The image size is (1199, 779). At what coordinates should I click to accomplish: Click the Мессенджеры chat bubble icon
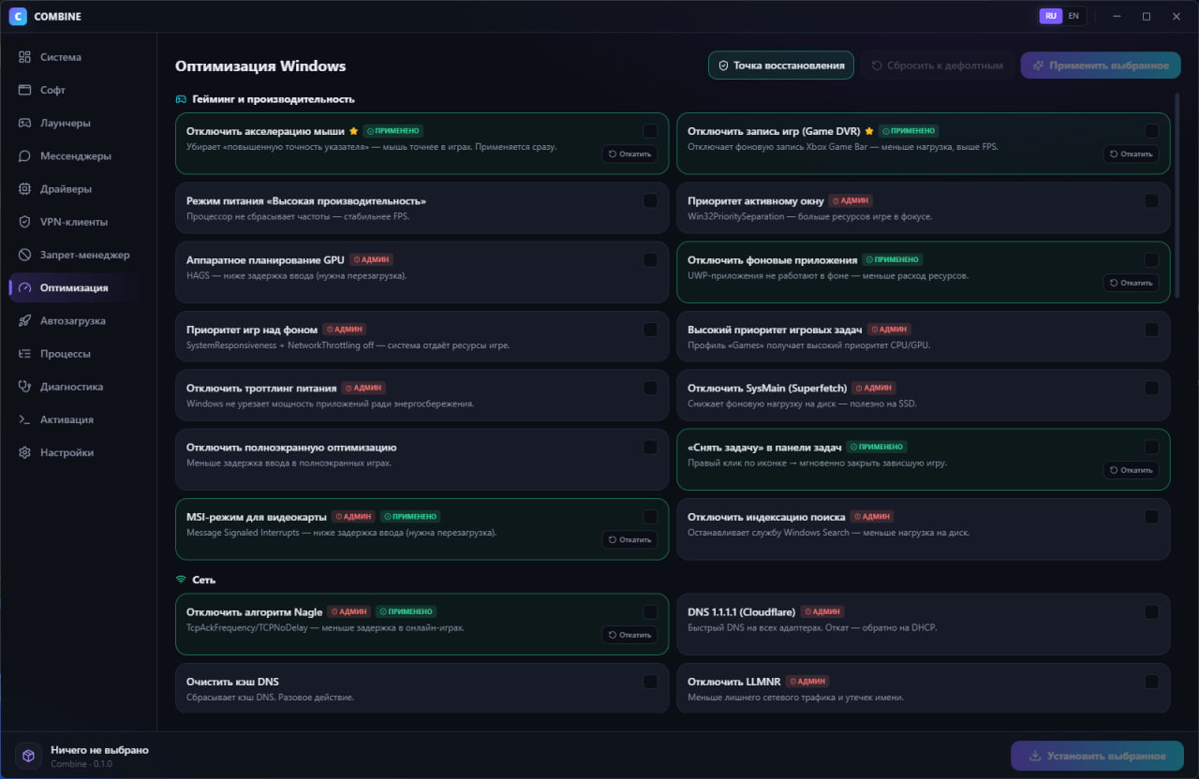[x=24, y=155]
